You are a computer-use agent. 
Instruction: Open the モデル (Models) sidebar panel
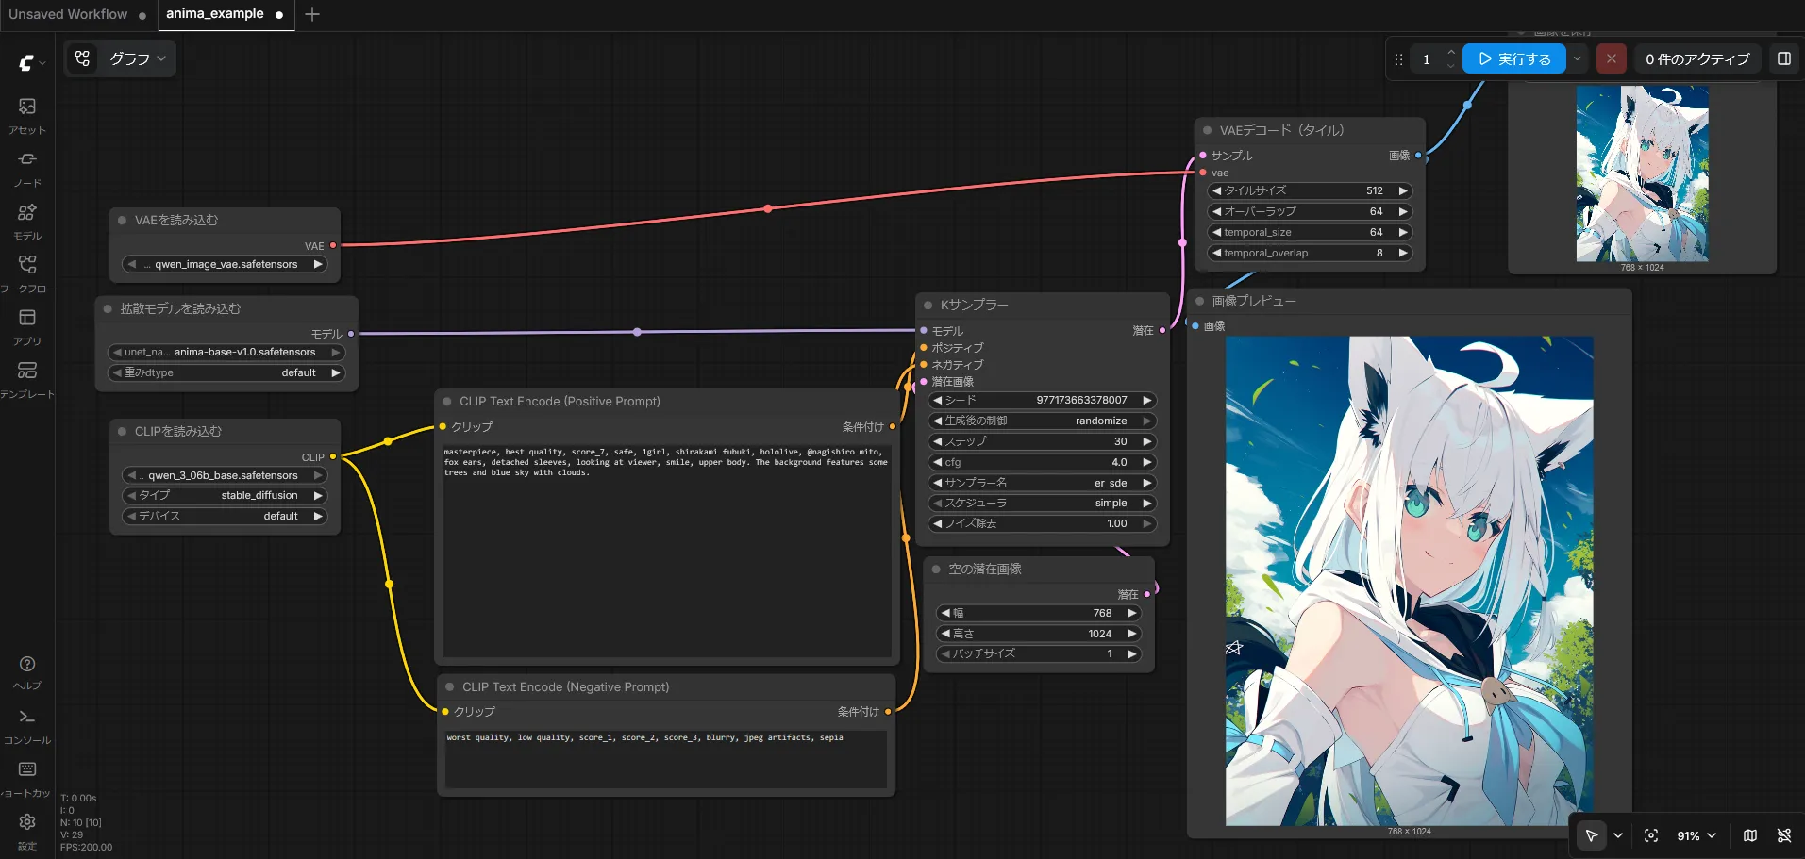[x=27, y=222]
